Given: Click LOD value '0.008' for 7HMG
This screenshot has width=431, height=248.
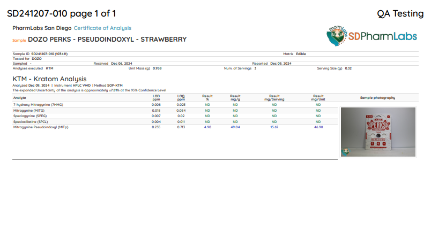Looking at the screenshot, I should 156,105.
